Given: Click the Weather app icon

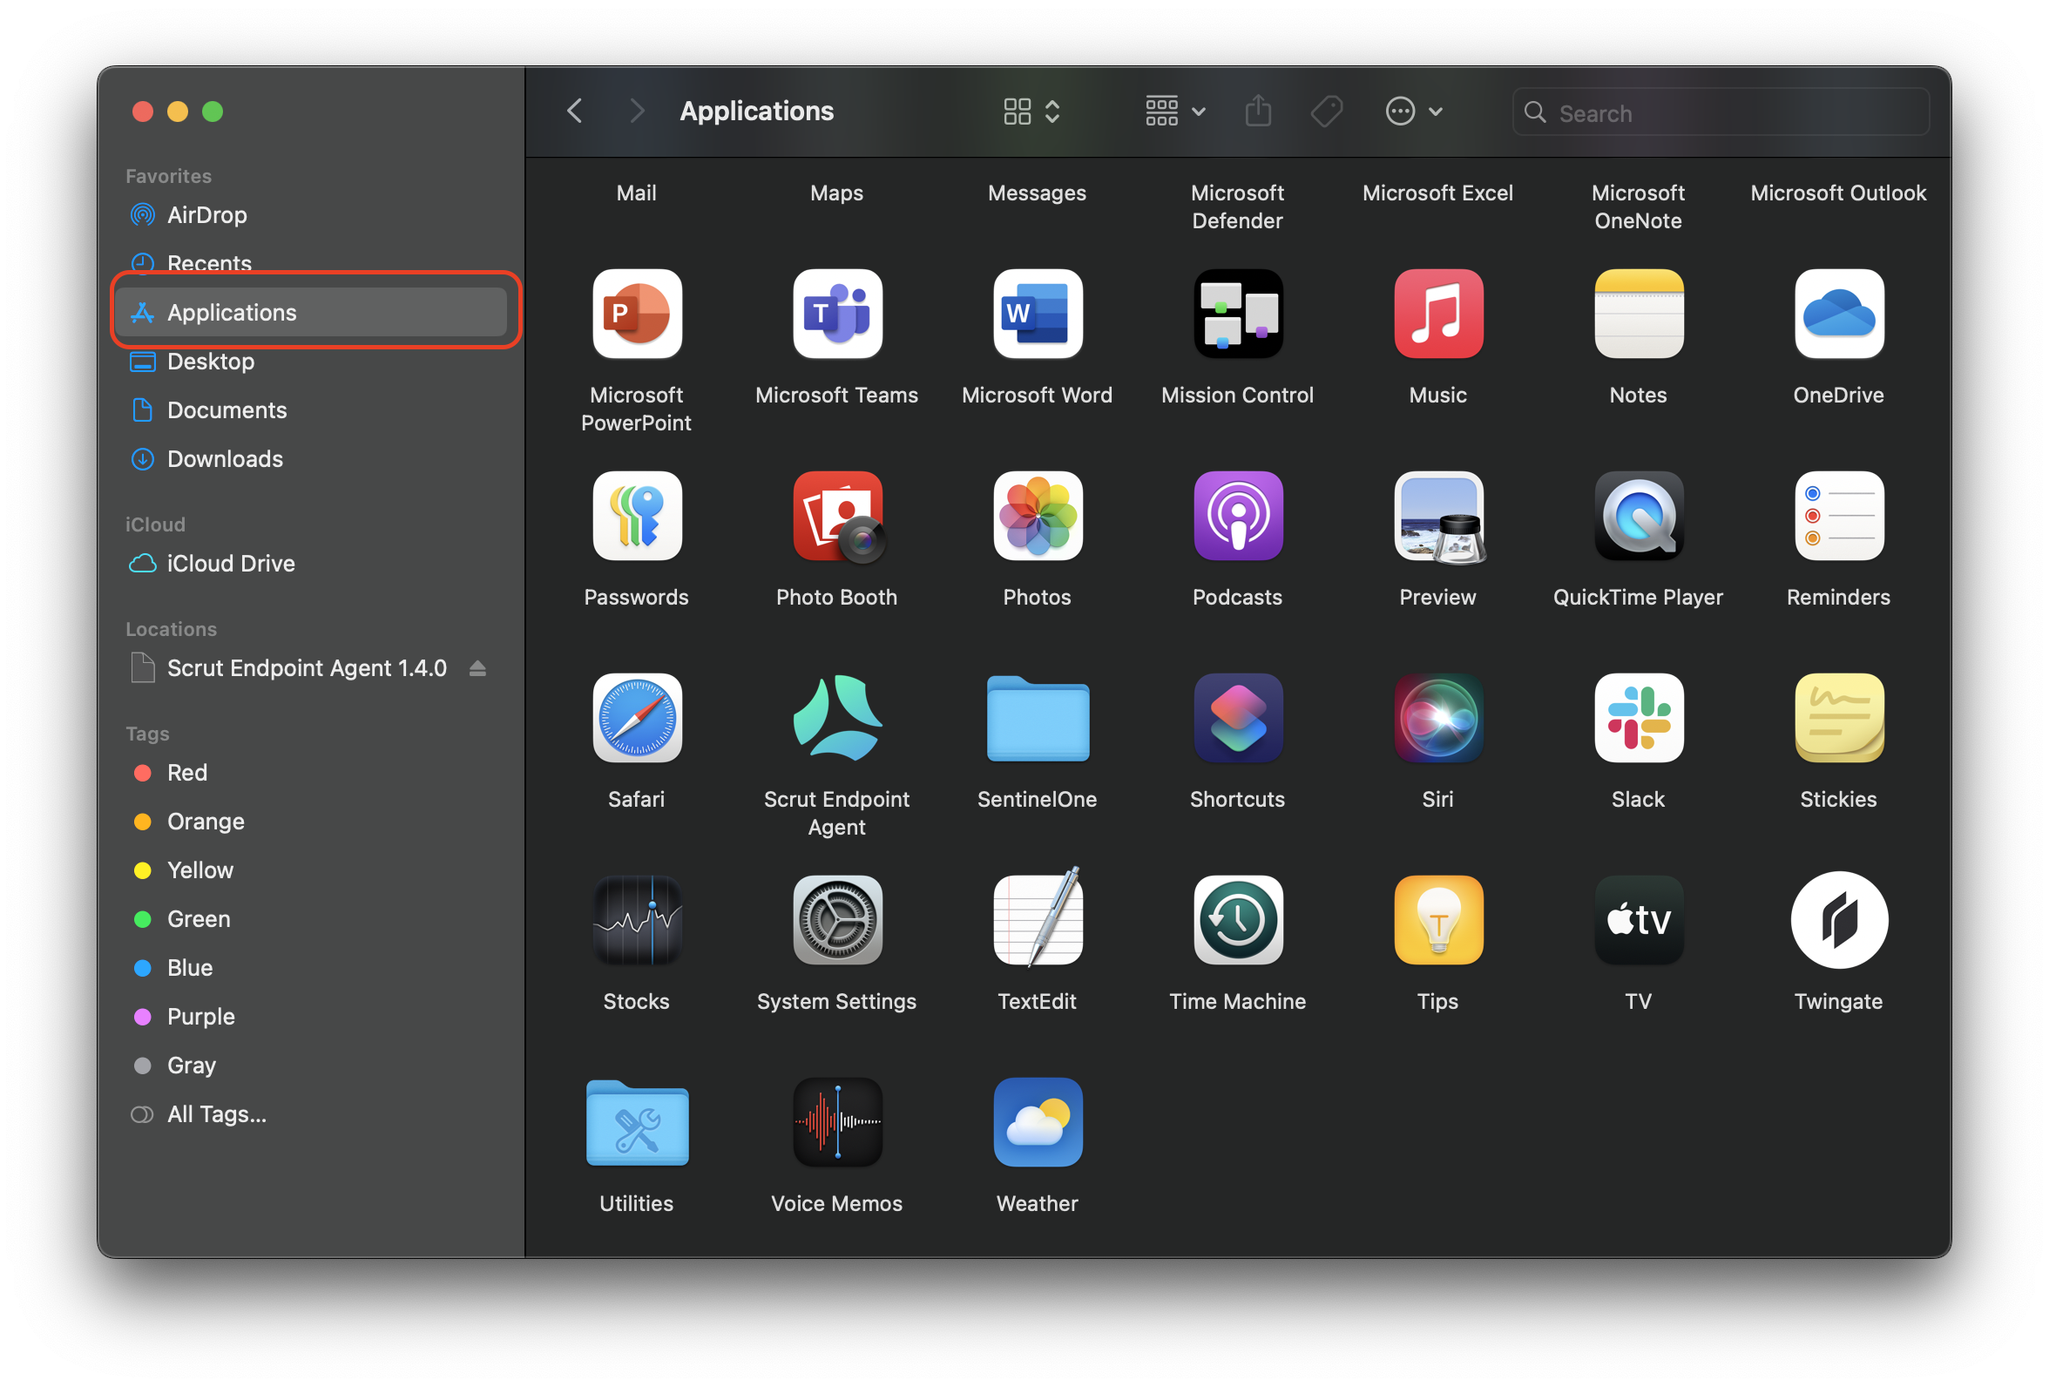Looking at the screenshot, I should click(x=1037, y=1121).
